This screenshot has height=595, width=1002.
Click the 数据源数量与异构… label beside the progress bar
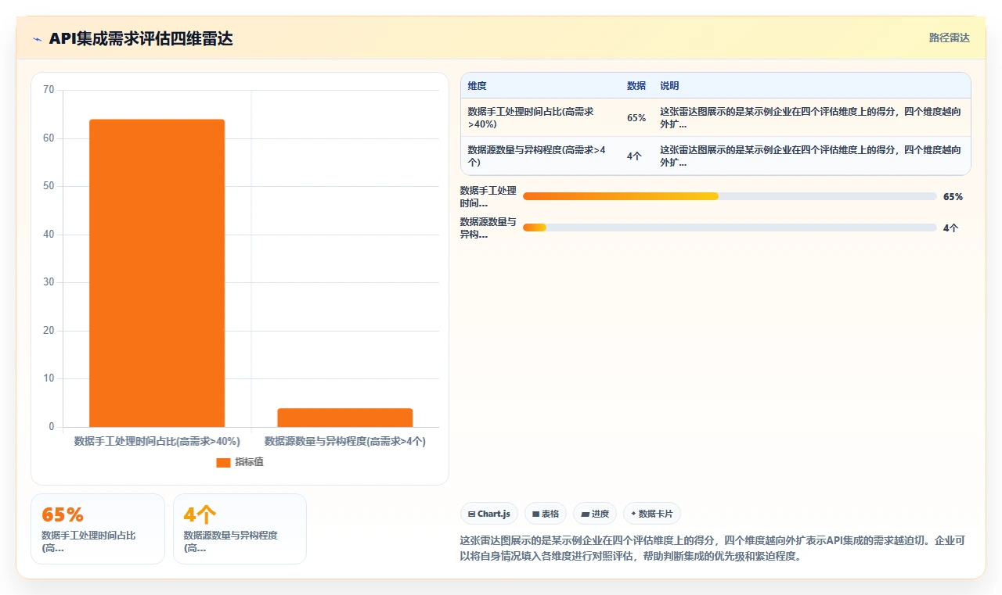point(488,228)
